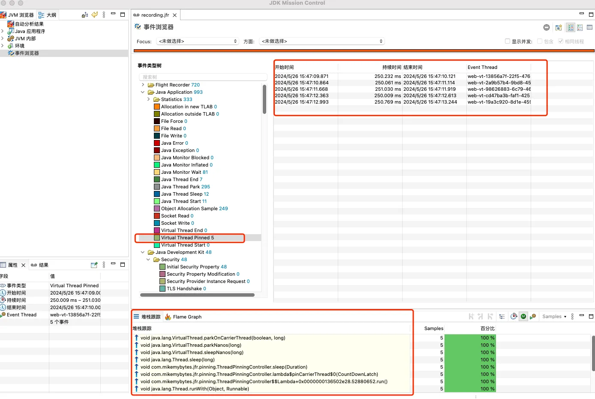This screenshot has width=595, height=399.
Task: Open the Samples dropdown
Action: [554, 316]
